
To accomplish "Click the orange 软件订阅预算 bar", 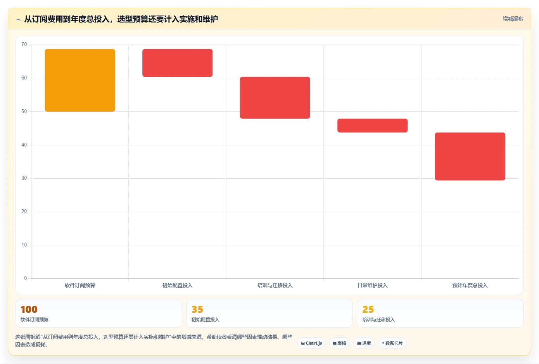I will pyautogui.click(x=80, y=80).
